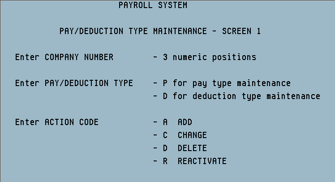
Task: Click the letter R action code
Action: click(165, 161)
